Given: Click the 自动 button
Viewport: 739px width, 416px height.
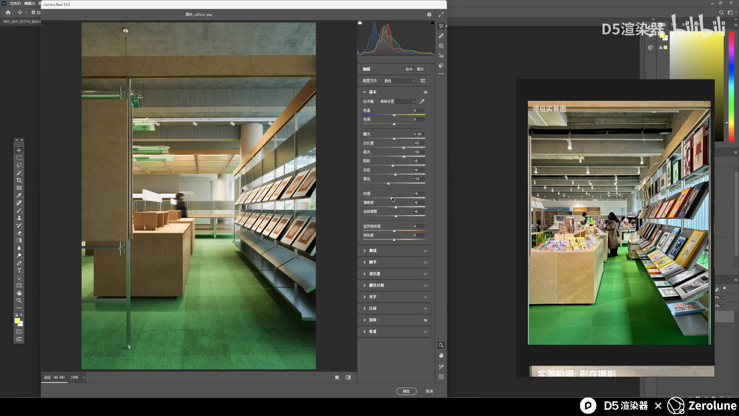Looking at the screenshot, I should pyautogui.click(x=409, y=69).
